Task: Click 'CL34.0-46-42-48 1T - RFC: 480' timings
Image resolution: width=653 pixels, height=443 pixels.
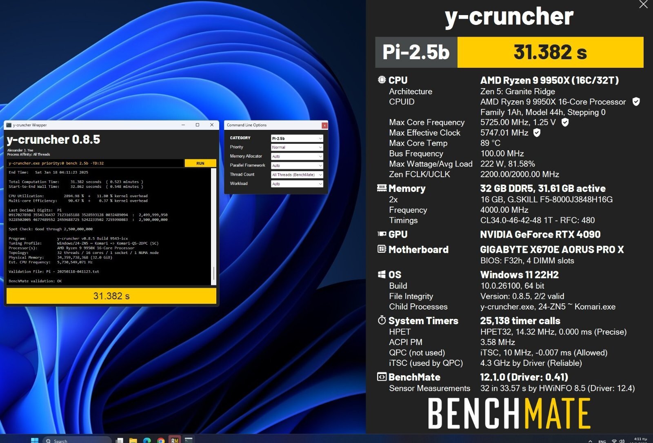Action: click(x=538, y=220)
